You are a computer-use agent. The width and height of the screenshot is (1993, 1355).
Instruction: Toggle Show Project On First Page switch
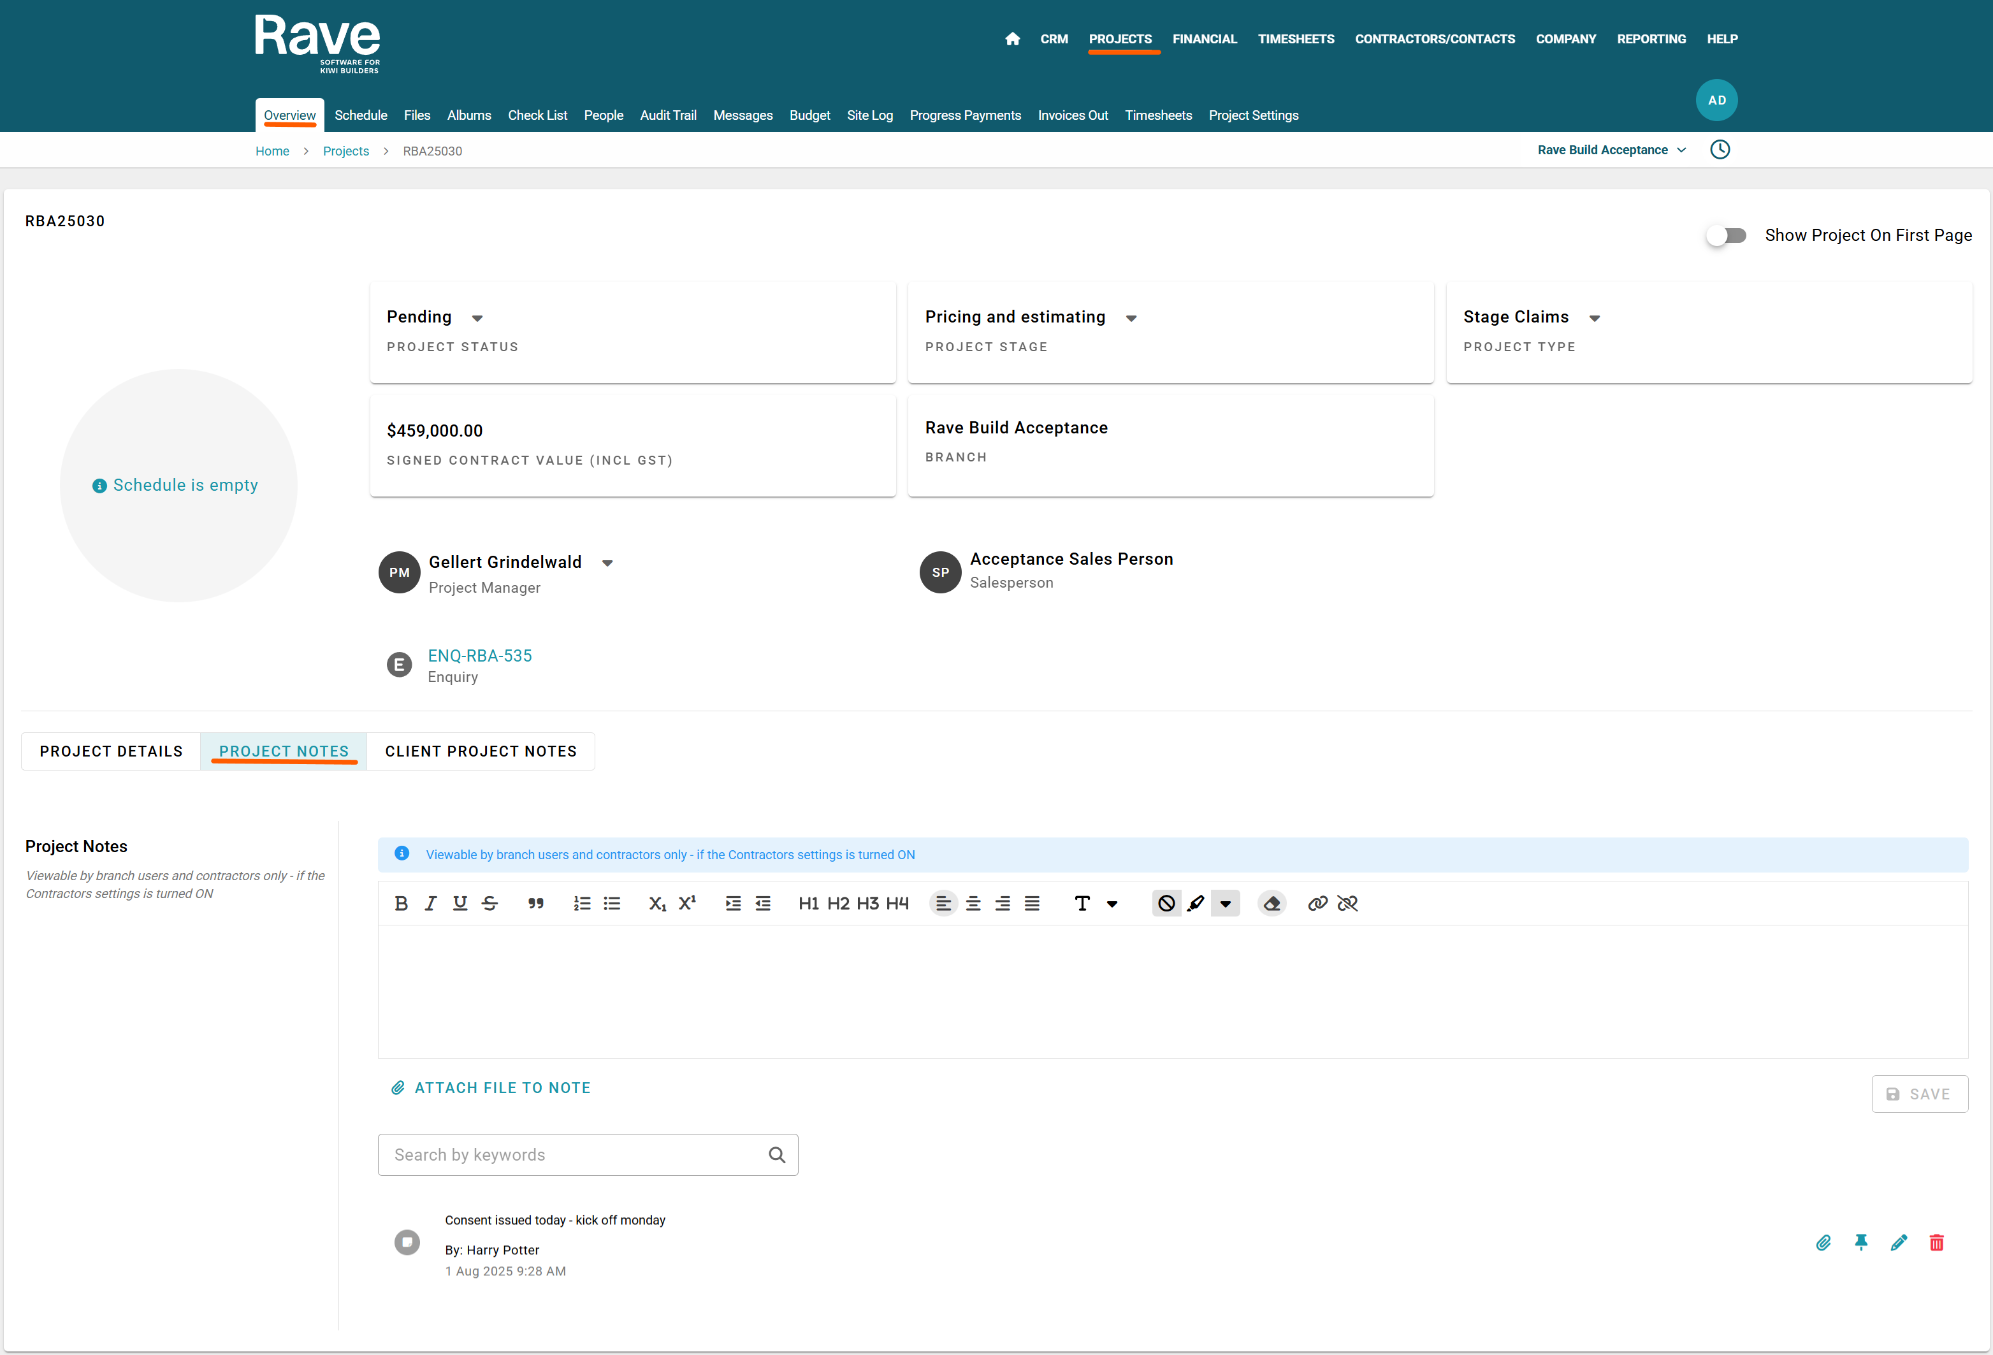(1725, 235)
